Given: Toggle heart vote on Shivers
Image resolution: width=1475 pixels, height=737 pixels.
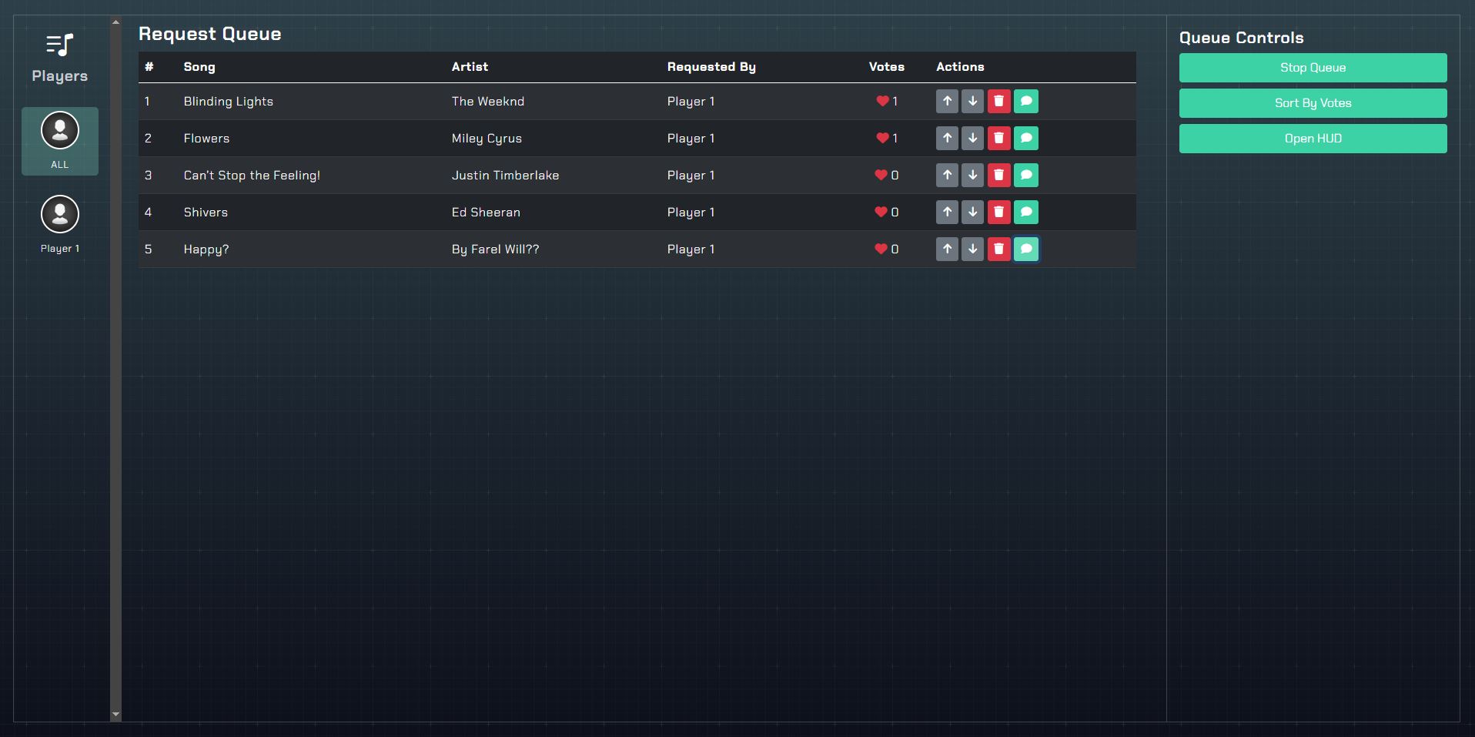Looking at the screenshot, I should click(x=881, y=213).
